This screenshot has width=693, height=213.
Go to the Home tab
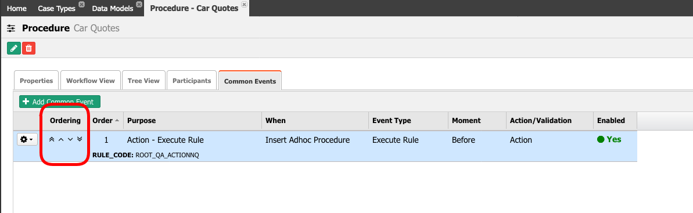[17, 8]
